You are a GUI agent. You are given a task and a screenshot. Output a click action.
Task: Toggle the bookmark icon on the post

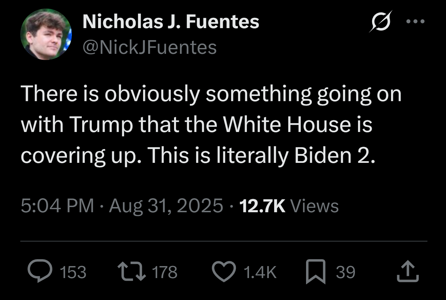316,272
